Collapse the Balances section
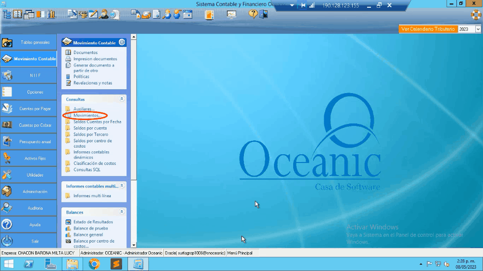The image size is (483, 271). pyautogui.click(x=122, y=212)
